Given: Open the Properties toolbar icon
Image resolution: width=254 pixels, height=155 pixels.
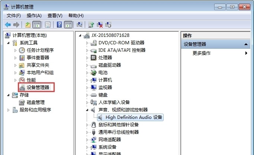Looking at the screenshot, I should point(48,25).
